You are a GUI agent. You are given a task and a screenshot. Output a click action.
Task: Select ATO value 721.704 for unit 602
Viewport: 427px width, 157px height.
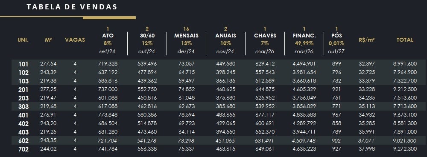tap(108, 140)
